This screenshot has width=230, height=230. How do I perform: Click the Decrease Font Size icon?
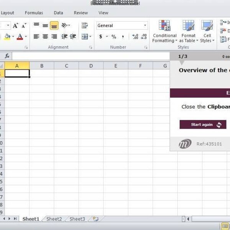point(24,26)
